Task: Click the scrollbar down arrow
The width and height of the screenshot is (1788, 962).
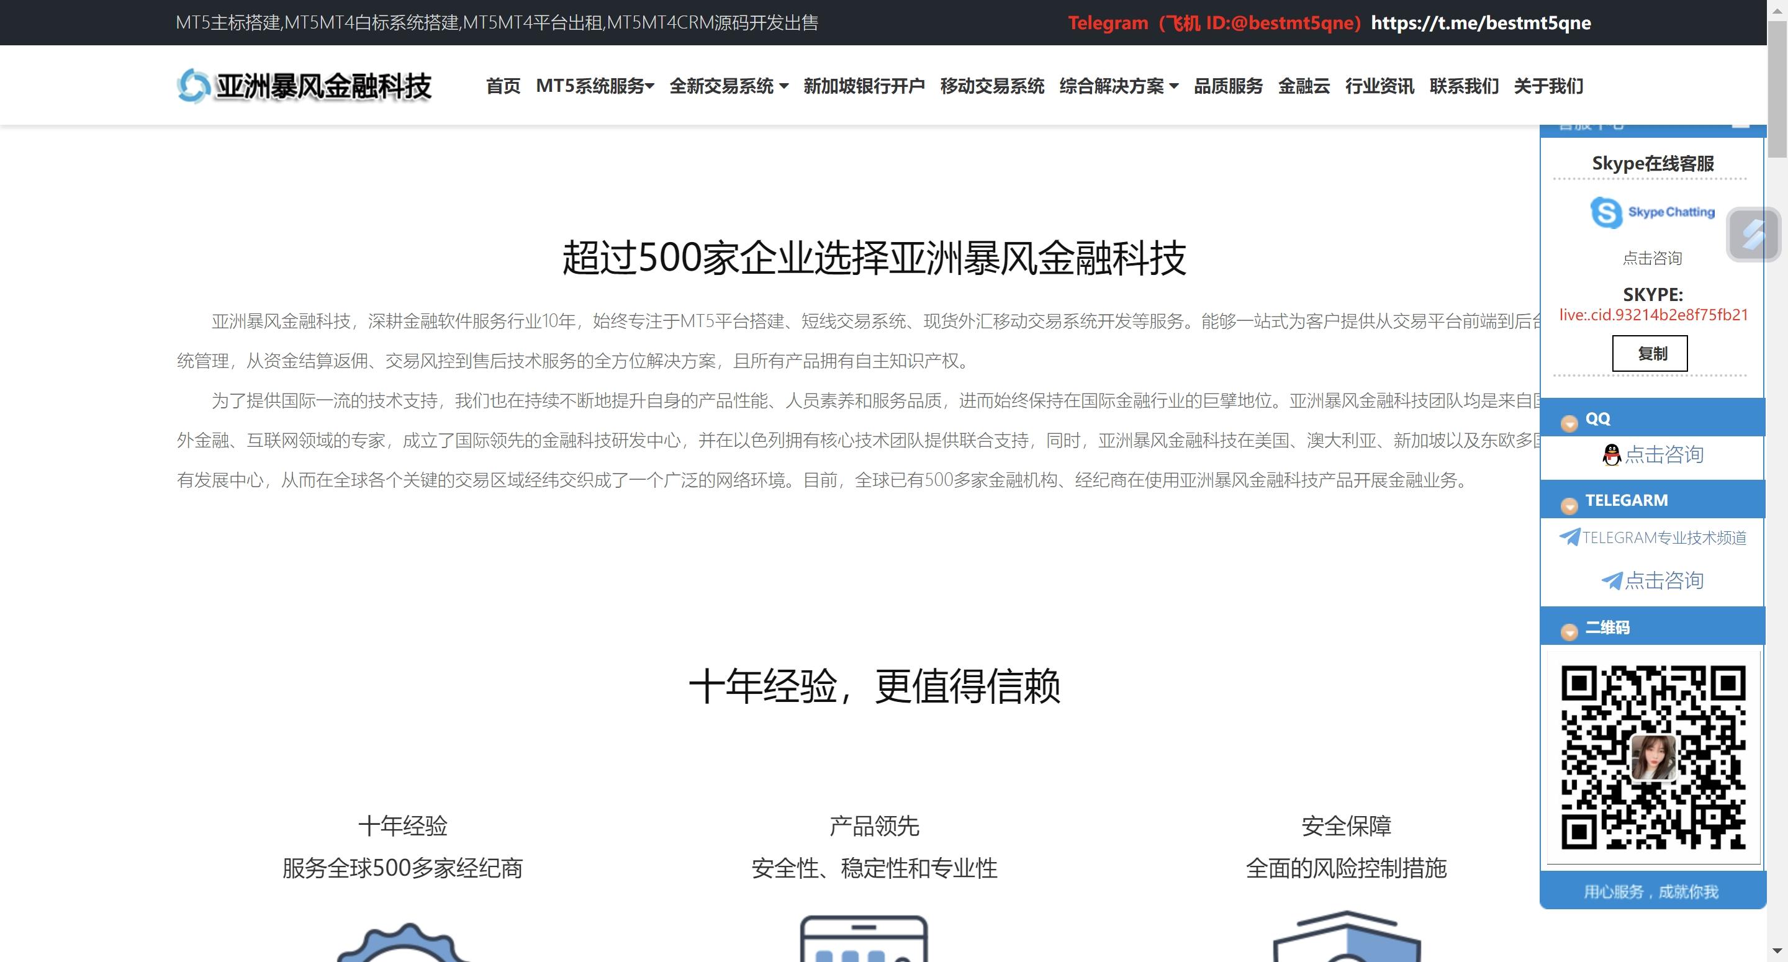Action: click(1777, 951)
